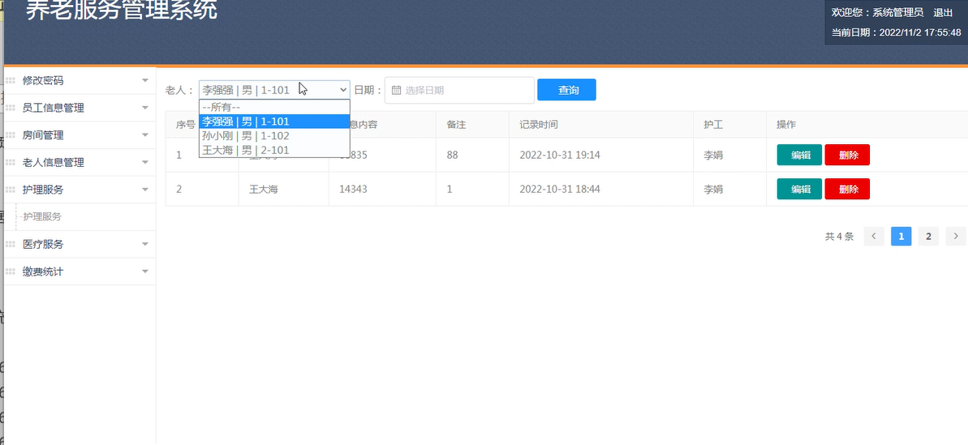
Task: Expand 修改密码 menu arrow
Action: click(x=145, y=81)
